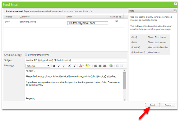Decrease the message font size
Screen dimensions: 180x122
click(75, 66)
